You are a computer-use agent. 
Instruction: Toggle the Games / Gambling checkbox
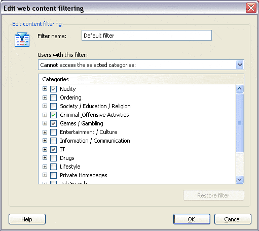click(x=53, y=123)
